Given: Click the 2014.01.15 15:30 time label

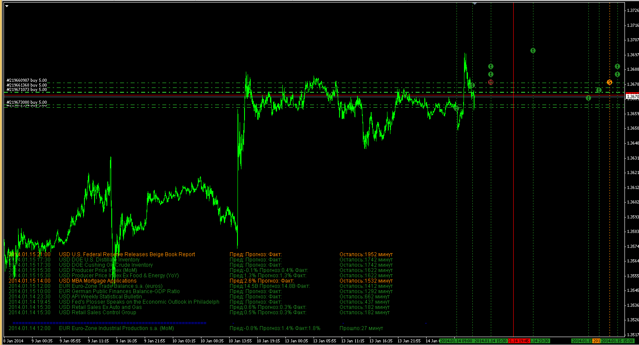Looking at the screenshot, I should 617,341.
